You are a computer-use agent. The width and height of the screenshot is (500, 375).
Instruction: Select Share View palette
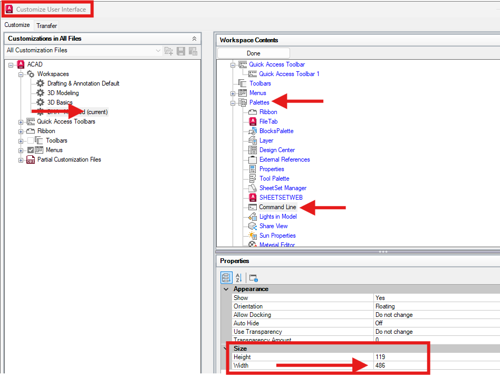[274, 226]
